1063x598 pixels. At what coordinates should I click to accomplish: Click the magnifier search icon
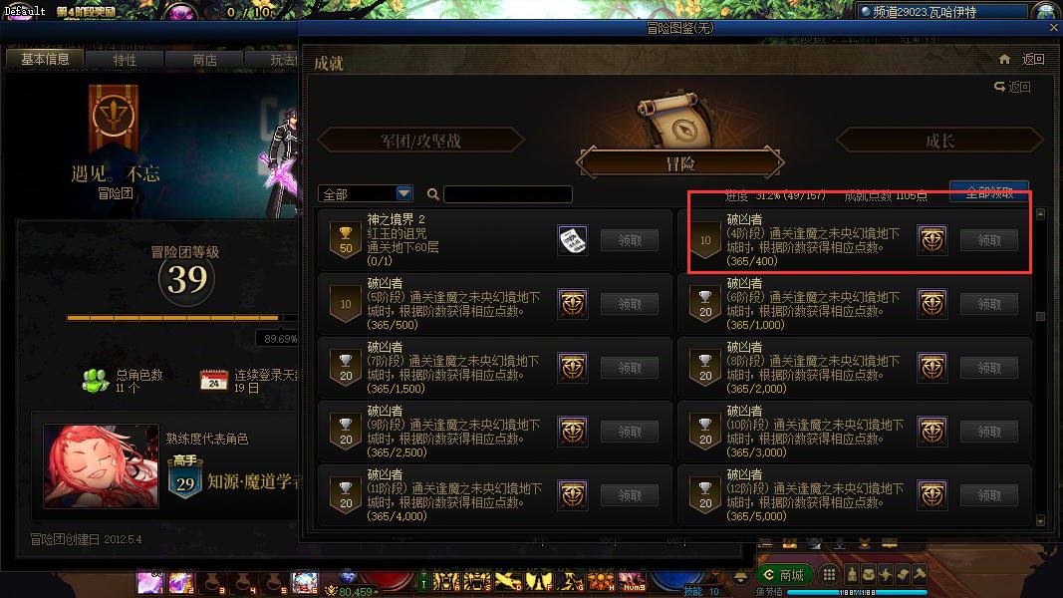click(x=432, y=194)
